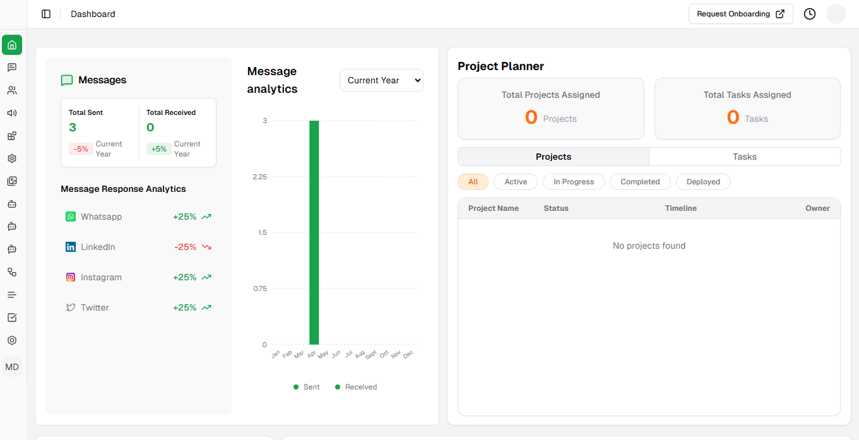The height and width of the screenshot is (440, 859).
Task: Open the megaphone campaigns icon in sidebar
Action: point(12,113)
